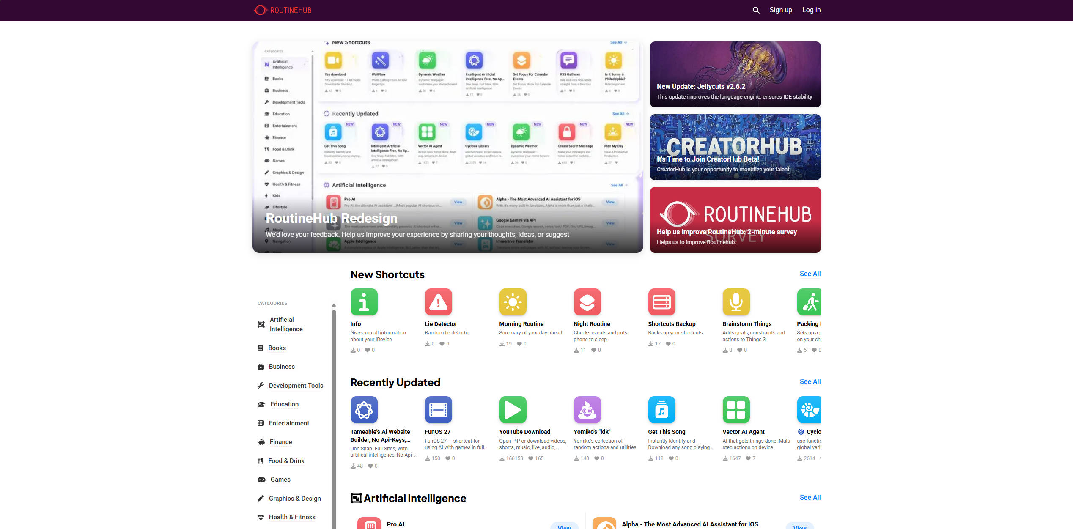Select the Get This Song music icon

(661, 409)
